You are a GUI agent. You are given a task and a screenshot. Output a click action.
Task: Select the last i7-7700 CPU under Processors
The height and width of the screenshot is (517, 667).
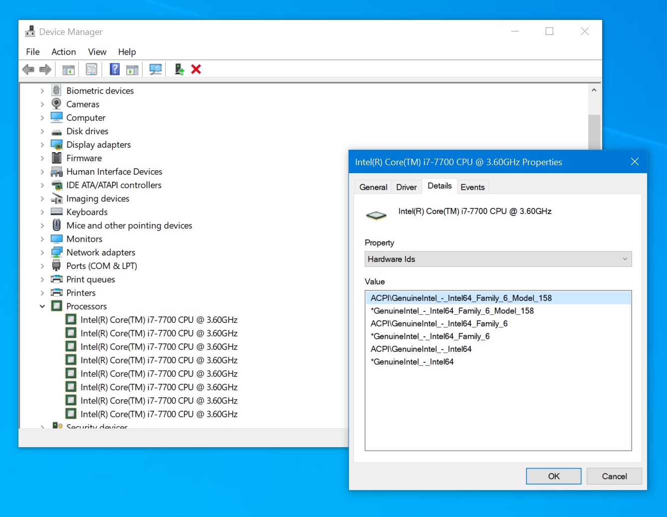pos(159,414)
